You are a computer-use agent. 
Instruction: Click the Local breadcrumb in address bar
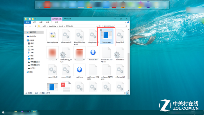click(61, 26)
